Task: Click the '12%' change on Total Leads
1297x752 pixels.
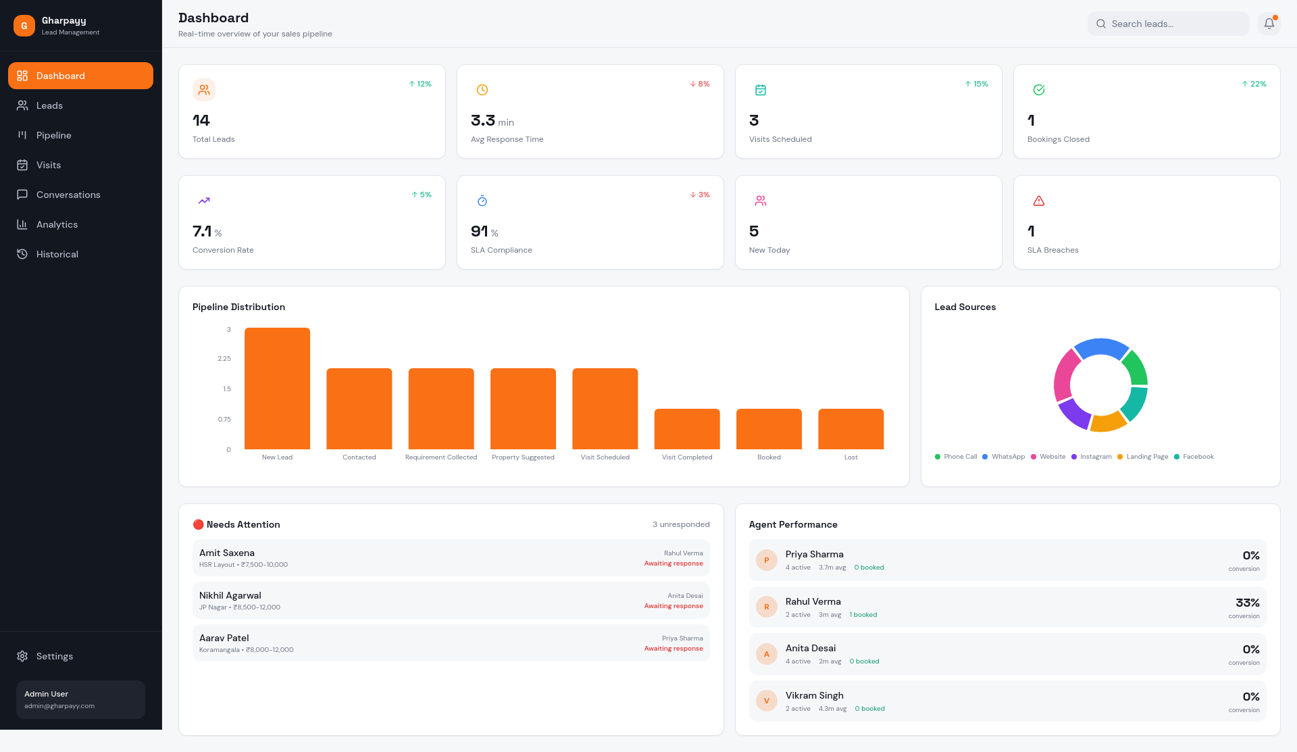Action: 420,84
